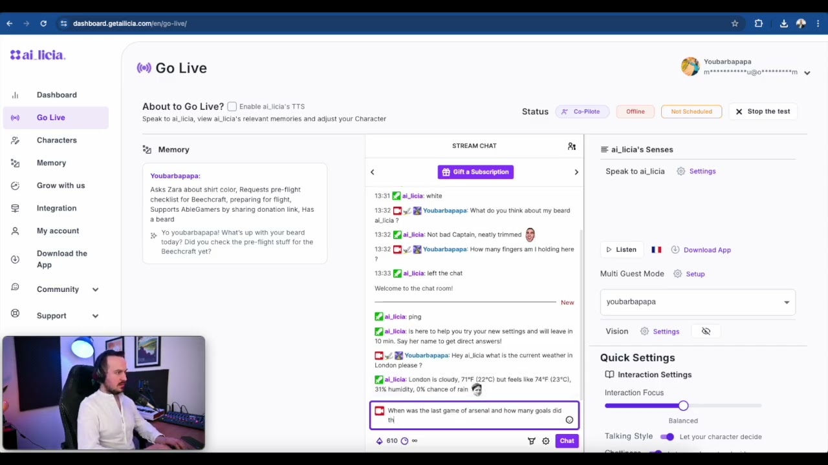Click the Dashboard bar chart icon

15,95
